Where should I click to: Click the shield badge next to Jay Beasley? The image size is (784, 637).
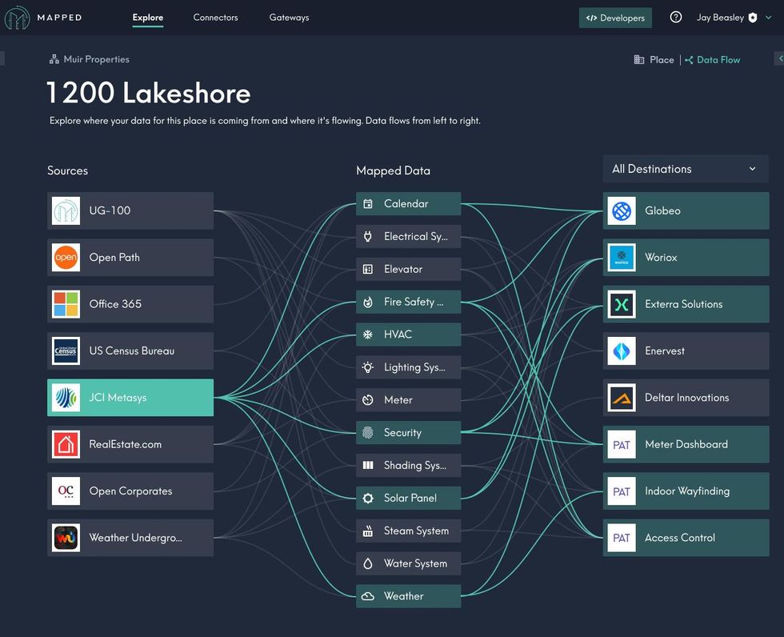753,18
